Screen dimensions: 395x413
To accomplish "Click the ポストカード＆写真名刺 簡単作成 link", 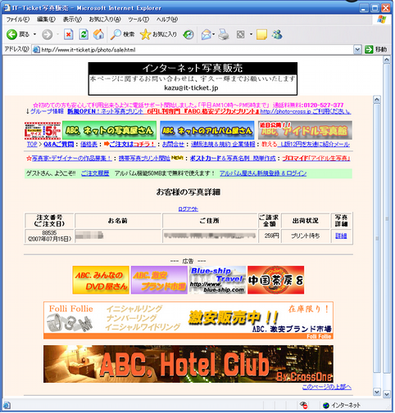I will tap(233, 159).
